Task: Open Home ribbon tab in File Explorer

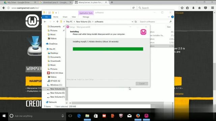Action: pos(56,17)
